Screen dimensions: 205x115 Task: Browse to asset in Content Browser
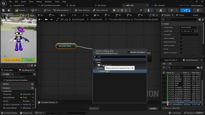click(x=9, y=10)
